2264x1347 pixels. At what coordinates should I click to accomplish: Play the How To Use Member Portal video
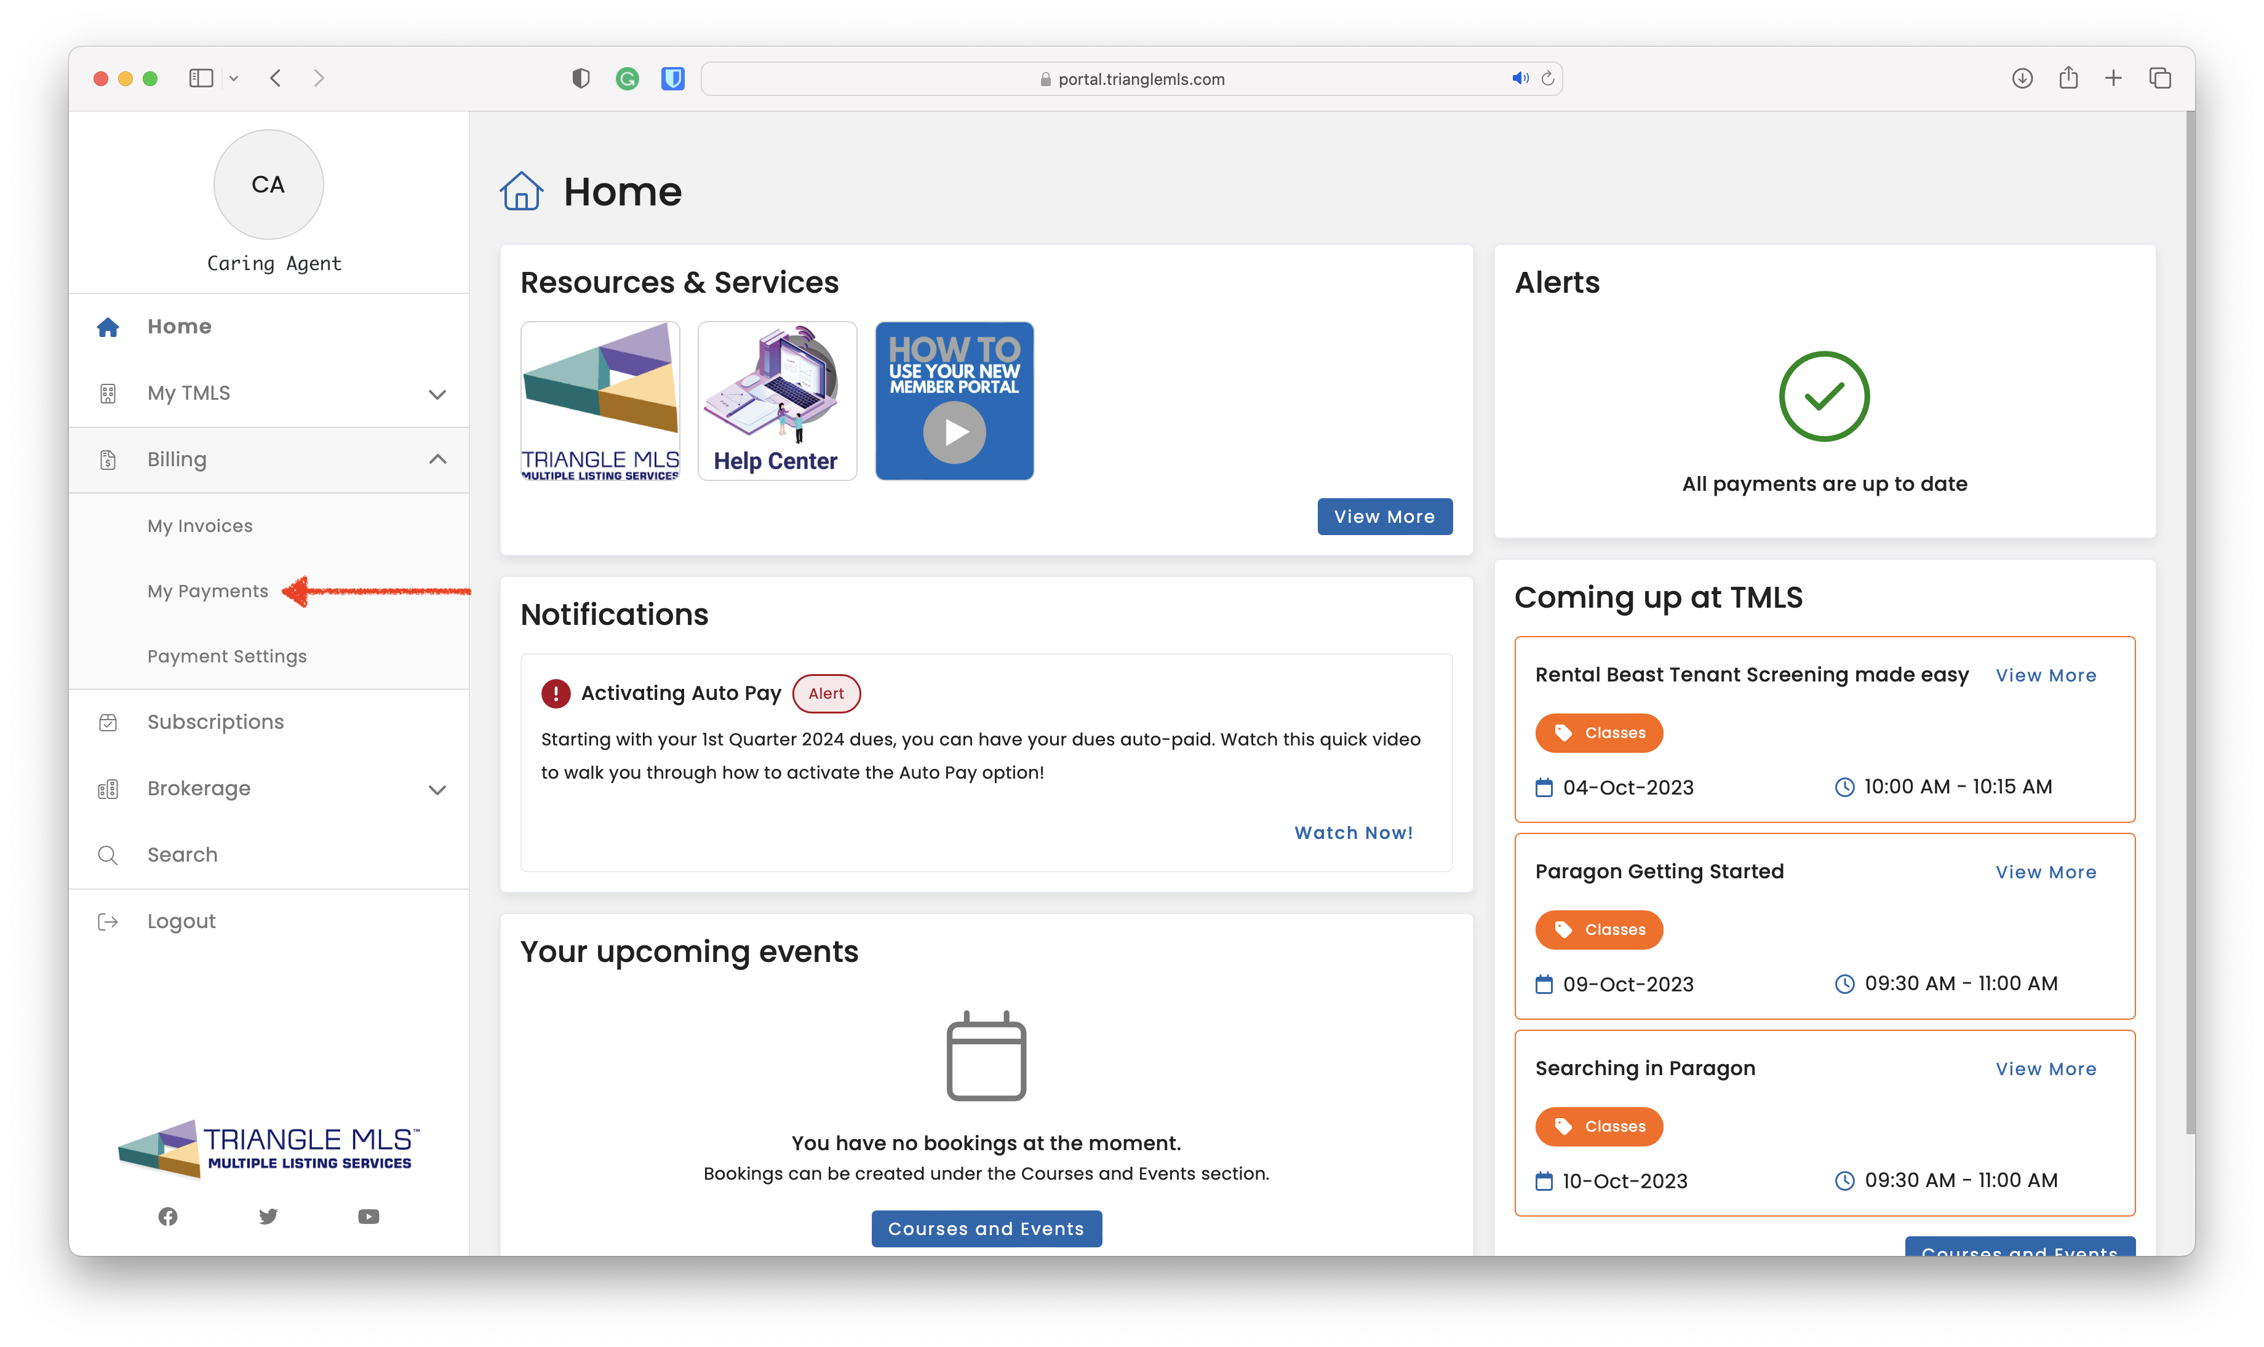(954, 400)
